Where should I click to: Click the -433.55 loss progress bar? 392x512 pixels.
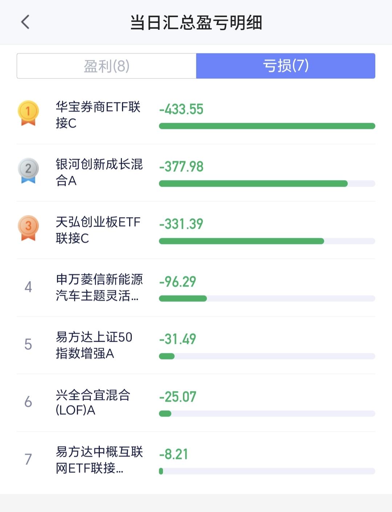(267, 126)
